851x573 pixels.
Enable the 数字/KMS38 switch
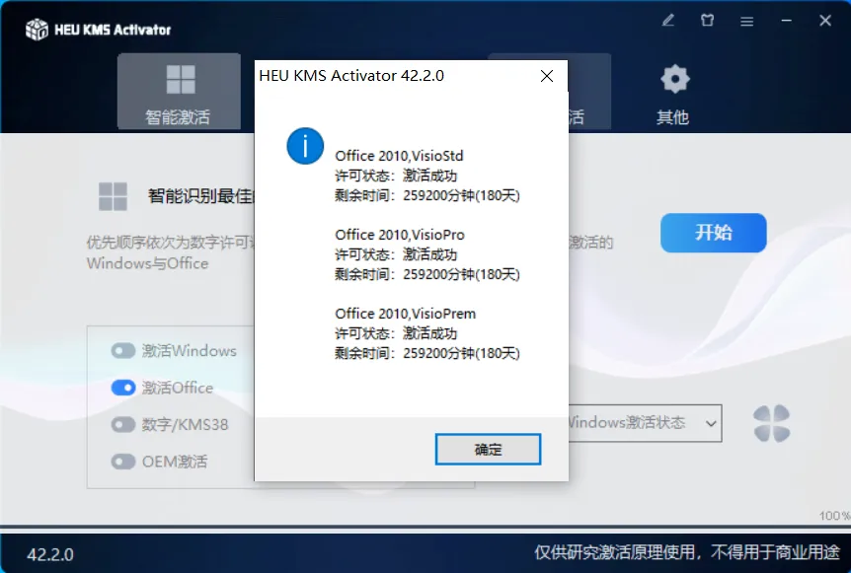(123, 424)
